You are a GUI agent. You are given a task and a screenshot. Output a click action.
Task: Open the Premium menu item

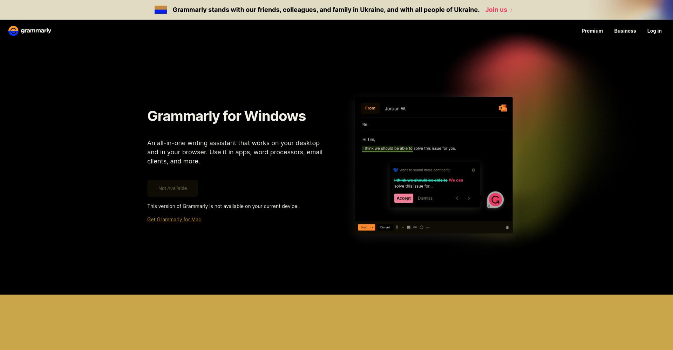(x=592, y=31)
